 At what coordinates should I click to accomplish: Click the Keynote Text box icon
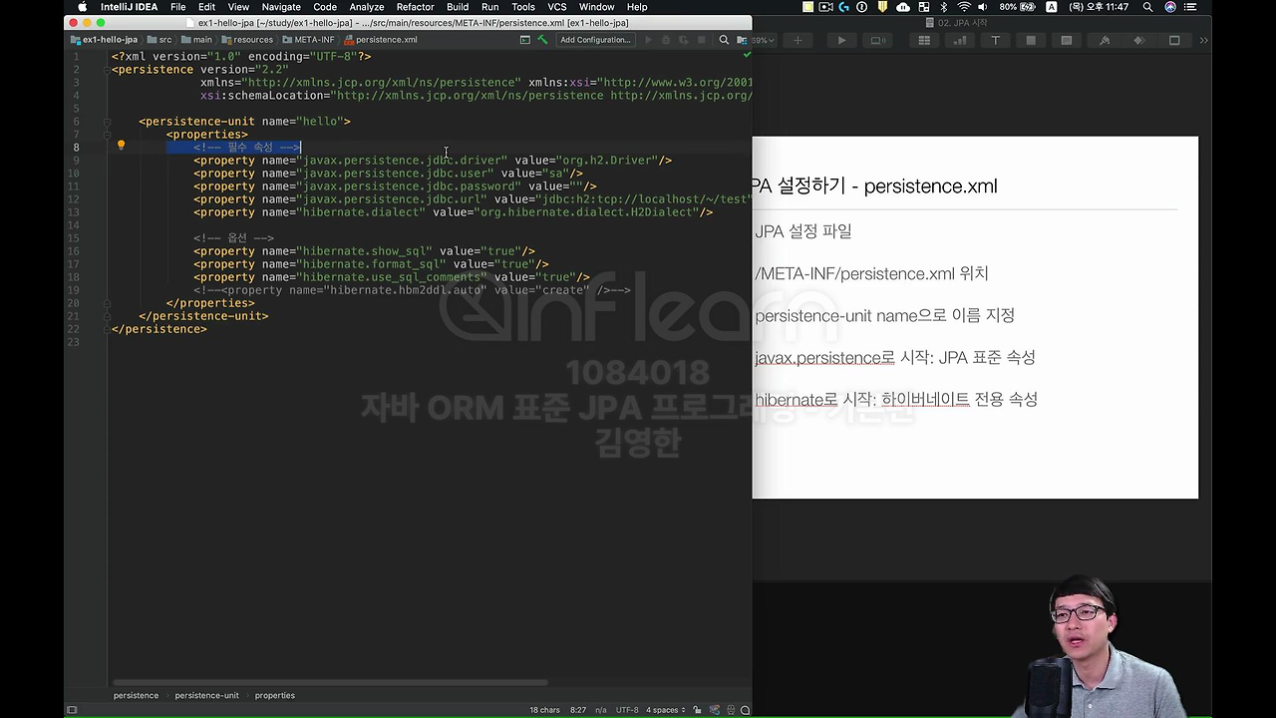tap(995, 41)
